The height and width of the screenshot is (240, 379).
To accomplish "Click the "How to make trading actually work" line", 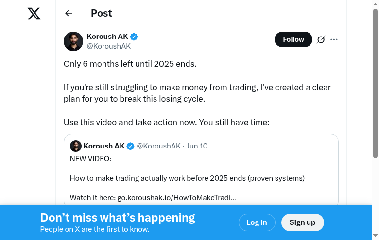I will (187, 178).
